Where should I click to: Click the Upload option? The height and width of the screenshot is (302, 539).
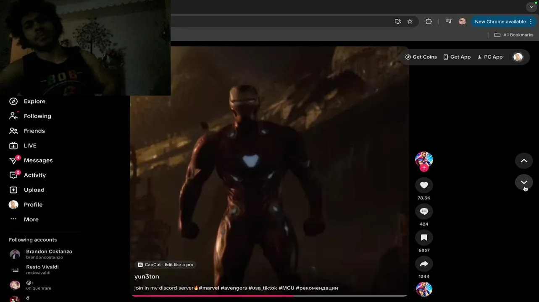[x=27, y=190]
